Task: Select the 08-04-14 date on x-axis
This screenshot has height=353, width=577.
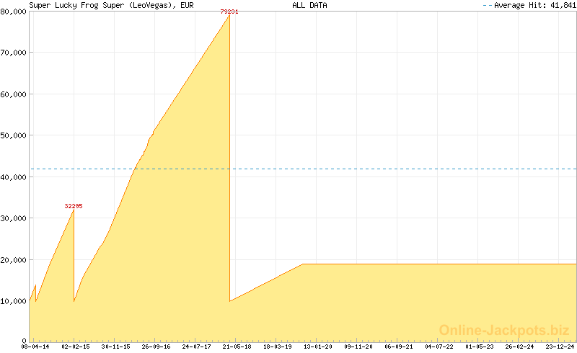Action: point(35,347)
